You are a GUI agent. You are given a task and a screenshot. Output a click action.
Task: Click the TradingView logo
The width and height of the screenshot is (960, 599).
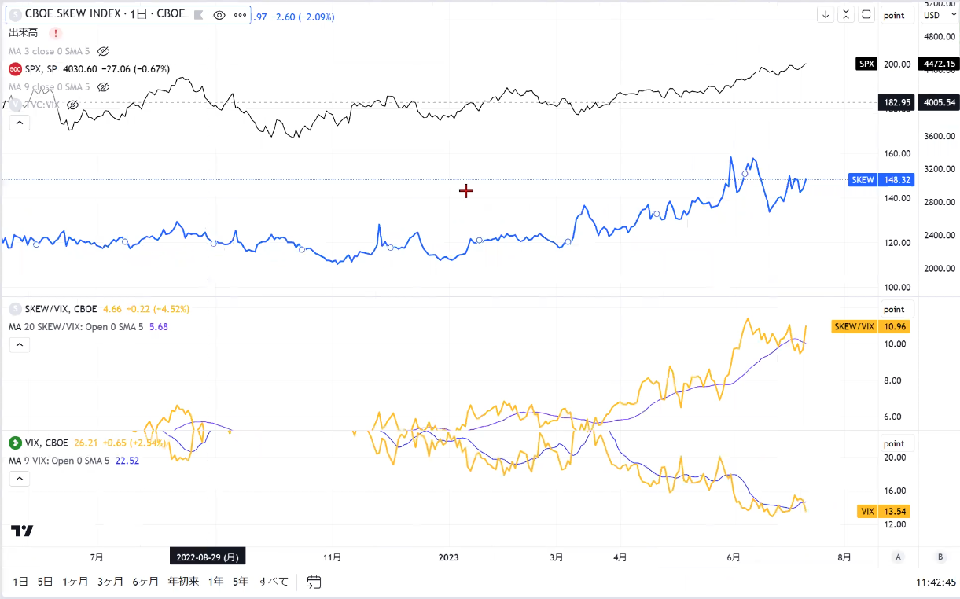coord(22,531)
